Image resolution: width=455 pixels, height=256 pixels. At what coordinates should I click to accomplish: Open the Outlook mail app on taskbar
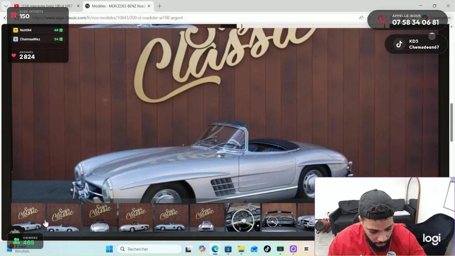click(254, 249)
